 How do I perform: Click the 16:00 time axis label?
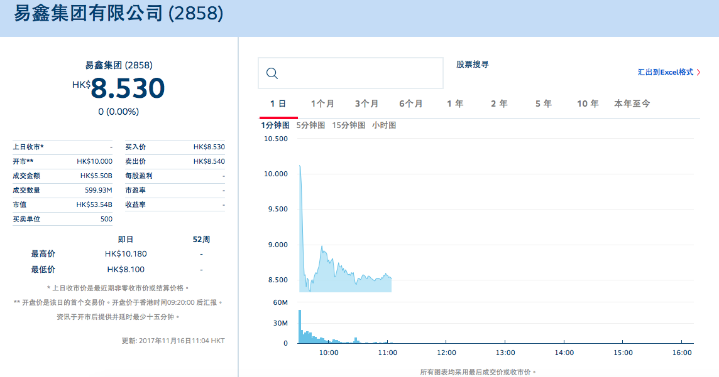pos(682,353)
